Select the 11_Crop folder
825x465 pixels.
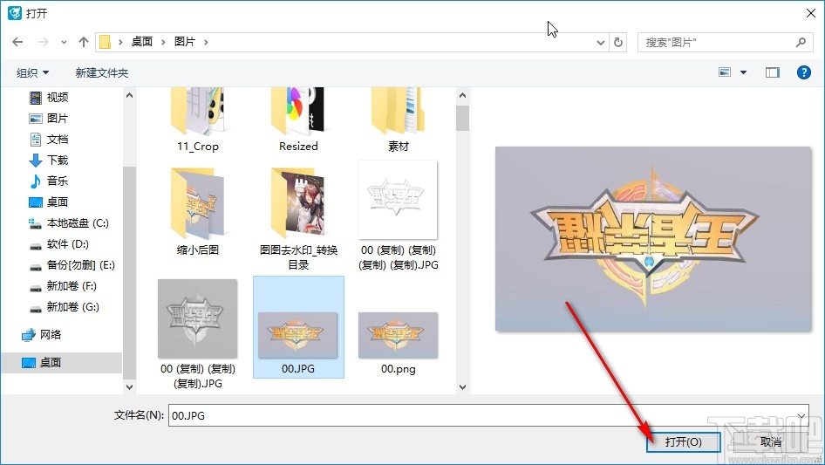[x=197, y=121]
